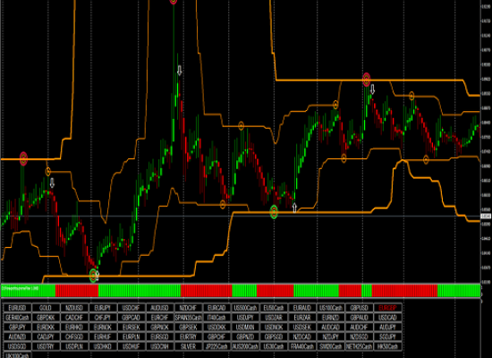Switch chart to the USDJPY symbol
Screen dimensions: 492x358
pos(245,318)
